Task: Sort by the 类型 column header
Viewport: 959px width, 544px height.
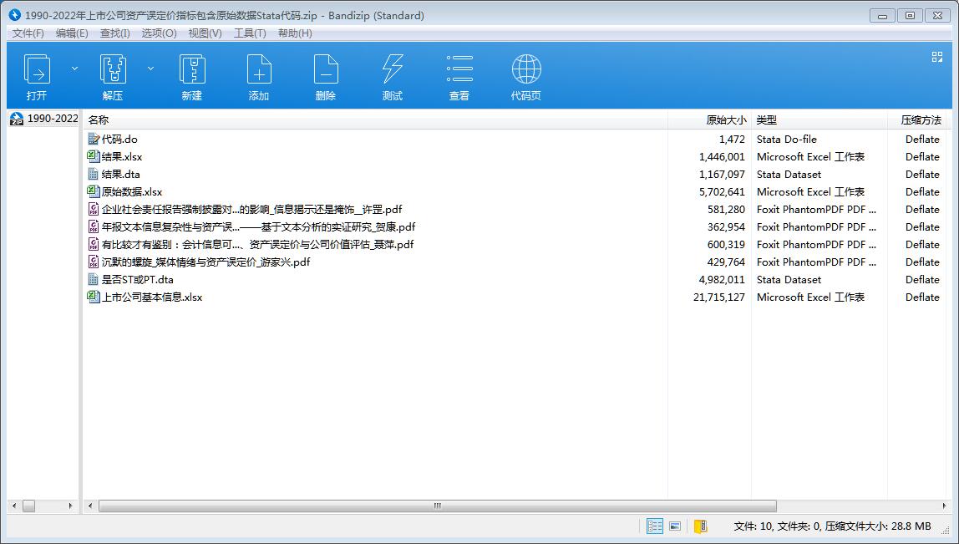Action: click(x=766, y=120)
